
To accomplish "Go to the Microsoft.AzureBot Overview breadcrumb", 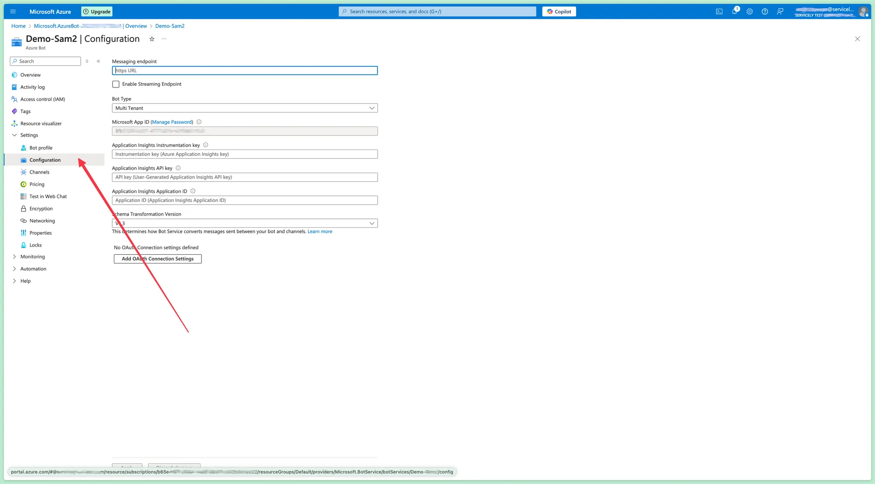I will (x=90, y=26).
